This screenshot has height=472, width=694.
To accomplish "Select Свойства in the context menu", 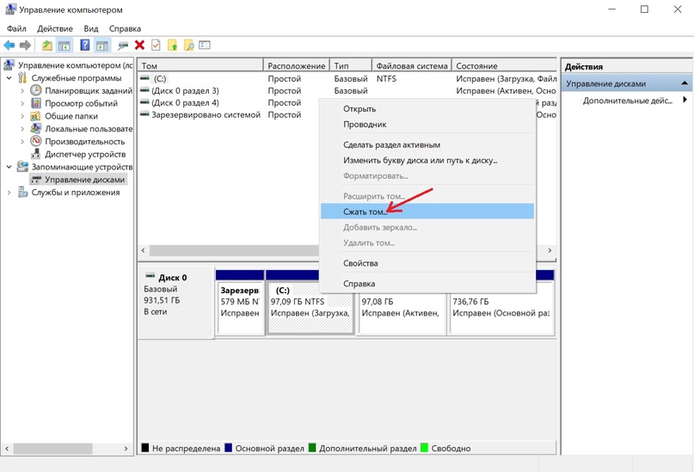I will click(360, 263).
